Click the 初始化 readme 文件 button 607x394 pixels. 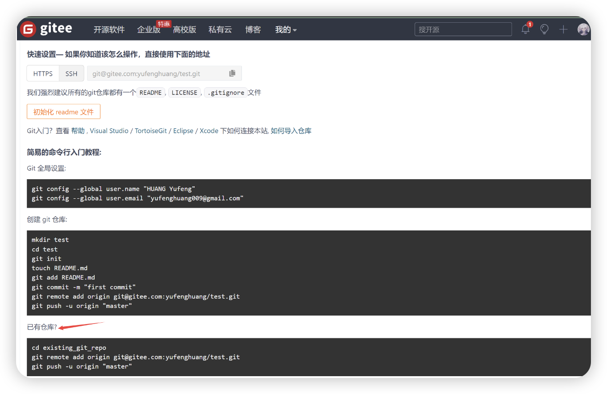pyautogui.click(x=63, y=112)
